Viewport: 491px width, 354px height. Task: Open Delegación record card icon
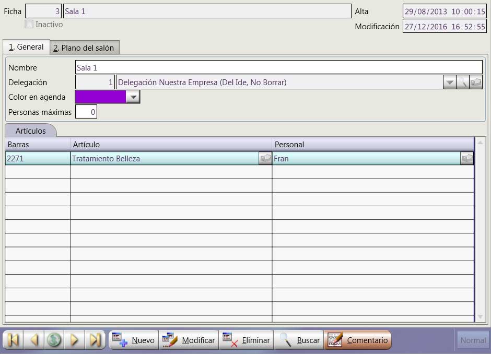pyautogui.click(x=476, y=82)
